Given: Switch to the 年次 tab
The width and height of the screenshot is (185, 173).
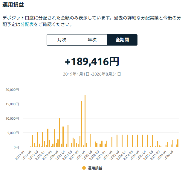Looking at the screenshot, I should click(x=92, y=40).
